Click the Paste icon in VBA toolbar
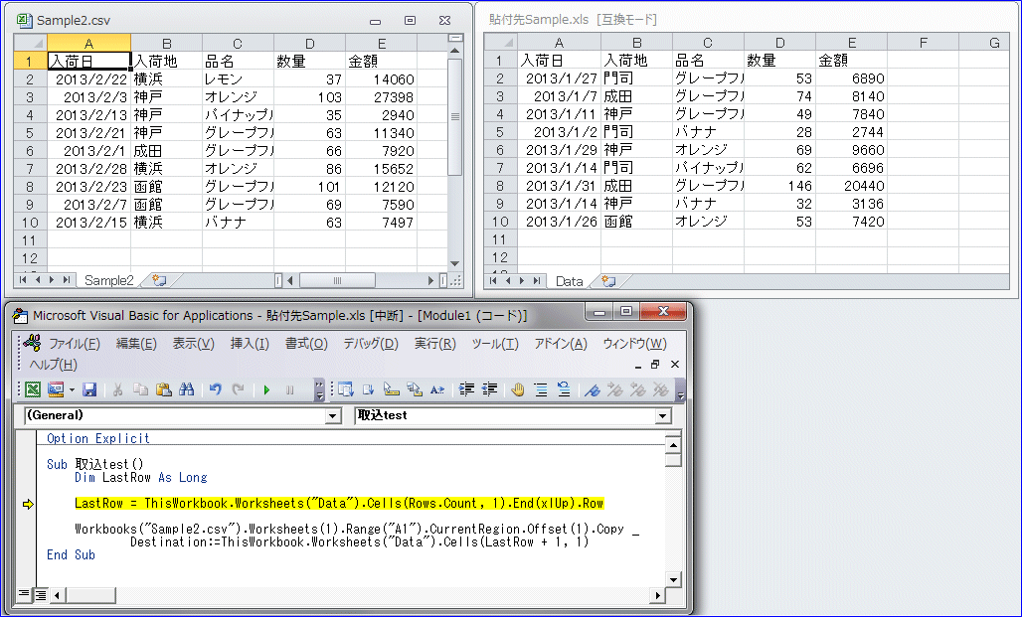 [164, 390]
